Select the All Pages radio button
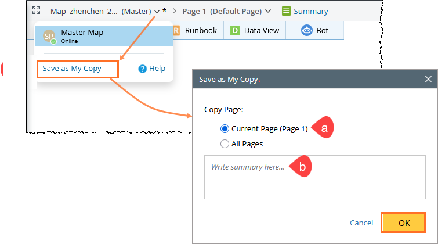The image size is (438, 244). 225,144
